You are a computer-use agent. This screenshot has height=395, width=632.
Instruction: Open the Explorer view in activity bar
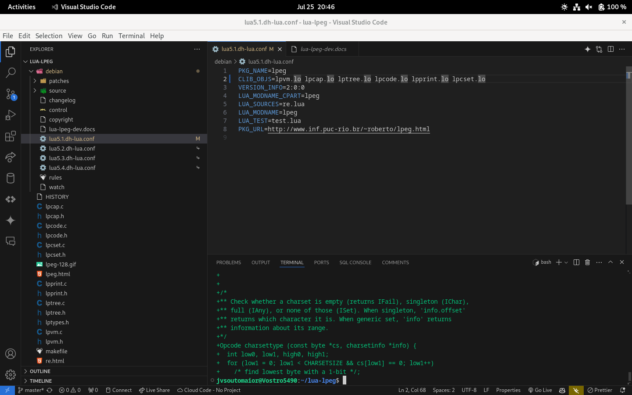coord(11,52)
